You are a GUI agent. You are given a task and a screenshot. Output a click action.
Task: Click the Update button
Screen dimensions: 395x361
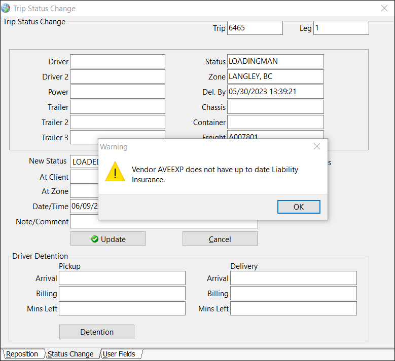tap(108, 239)
